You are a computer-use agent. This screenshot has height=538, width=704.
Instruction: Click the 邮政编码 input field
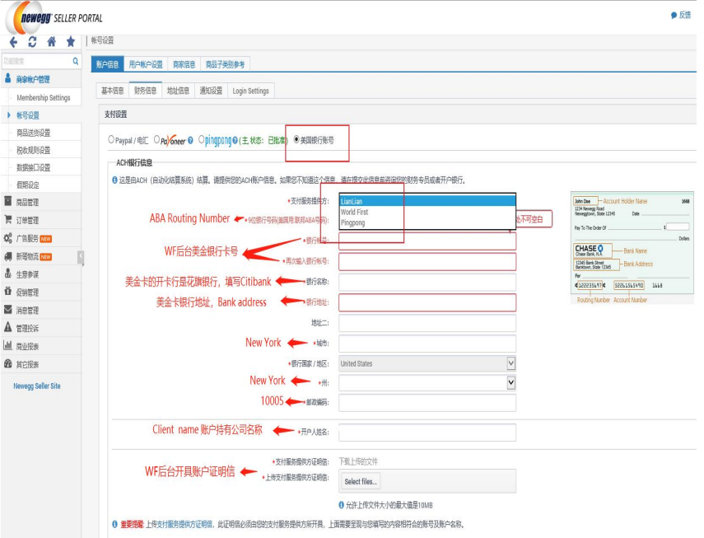click(x=427, y=403)
